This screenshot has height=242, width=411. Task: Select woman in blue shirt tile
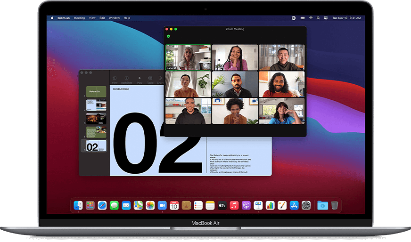[x=282, y=111]
